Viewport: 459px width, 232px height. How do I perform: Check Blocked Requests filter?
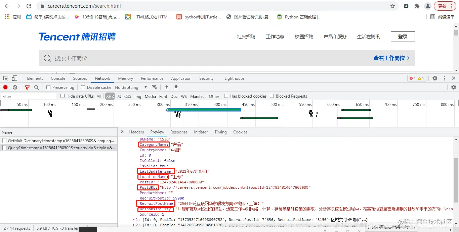pyautogui.click(x=272, y=96)
